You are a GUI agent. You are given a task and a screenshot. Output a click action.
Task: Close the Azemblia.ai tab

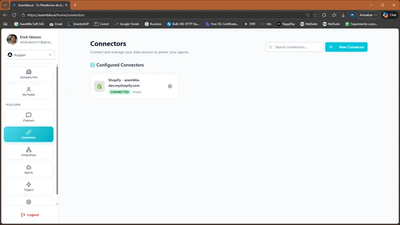pyautogui.click(x=66, y=5)
